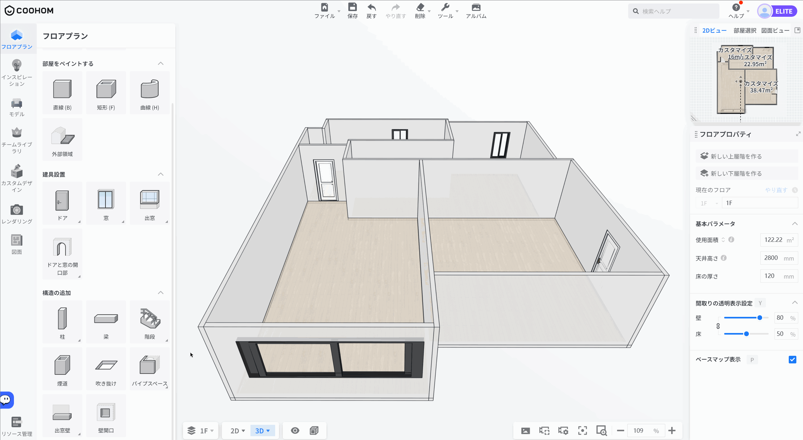Screen dimensions: 803x440
Task: Click 新しい上層階を作る button
Action: coord(747,156)
